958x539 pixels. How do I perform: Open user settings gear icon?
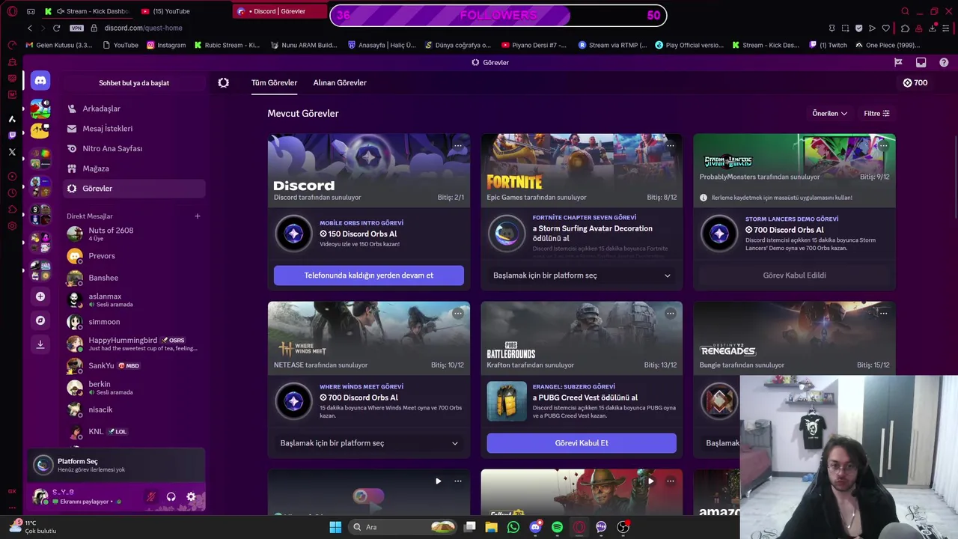coord(191,496)
